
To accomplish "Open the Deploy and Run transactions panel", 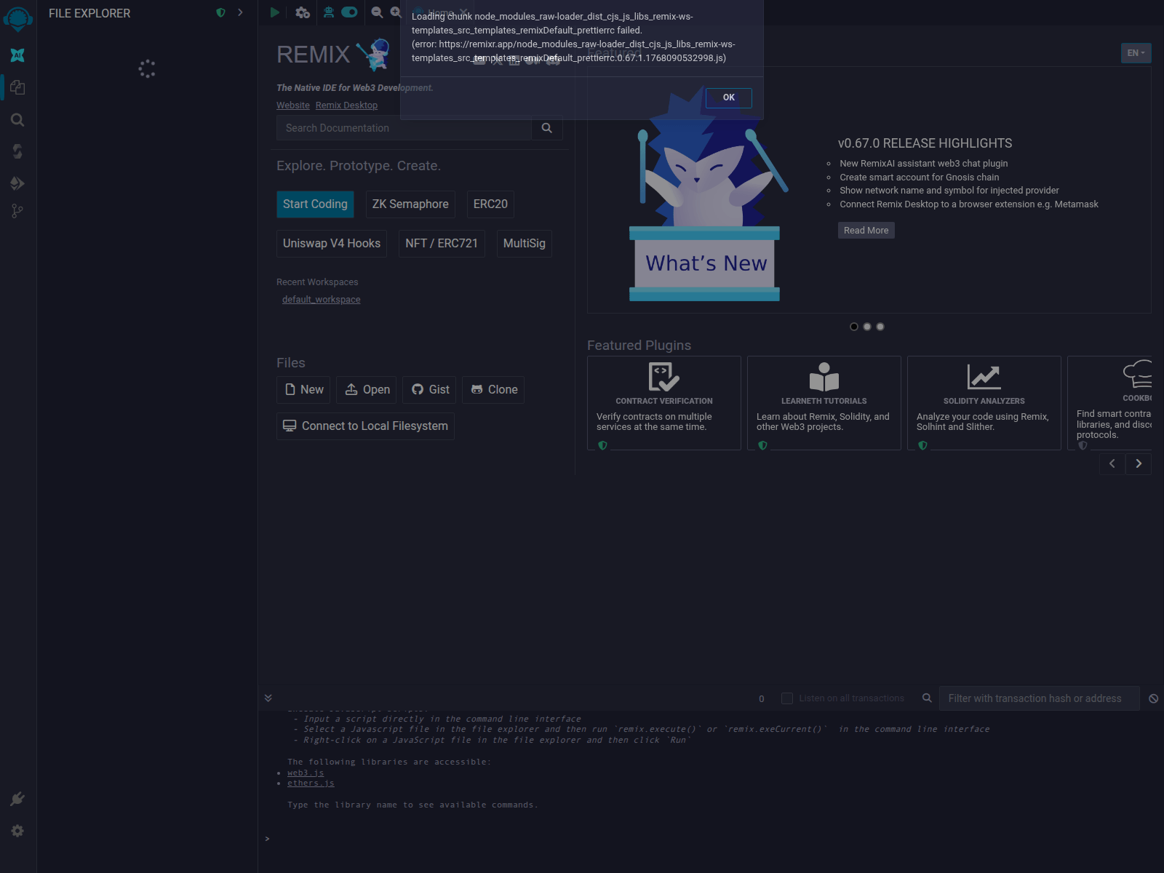I will (x=17, y=183).
